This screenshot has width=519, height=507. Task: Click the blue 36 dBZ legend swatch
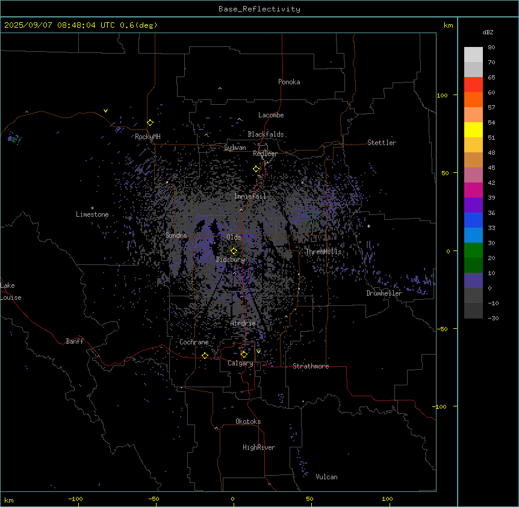[473, 220]
